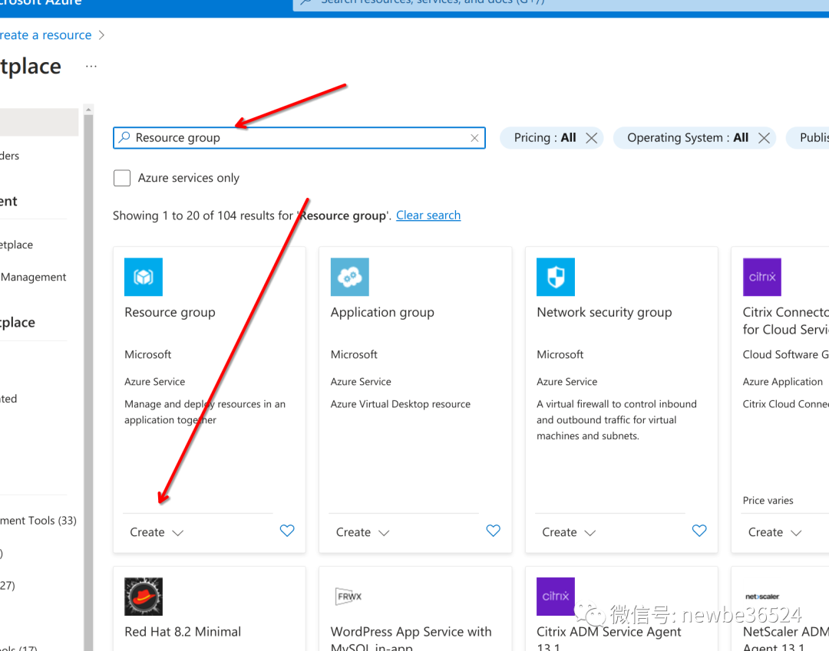Viewport: 829px width, 651px height.
Task: Open the ellipsis menu beside the page title
Action: (91, 67)
